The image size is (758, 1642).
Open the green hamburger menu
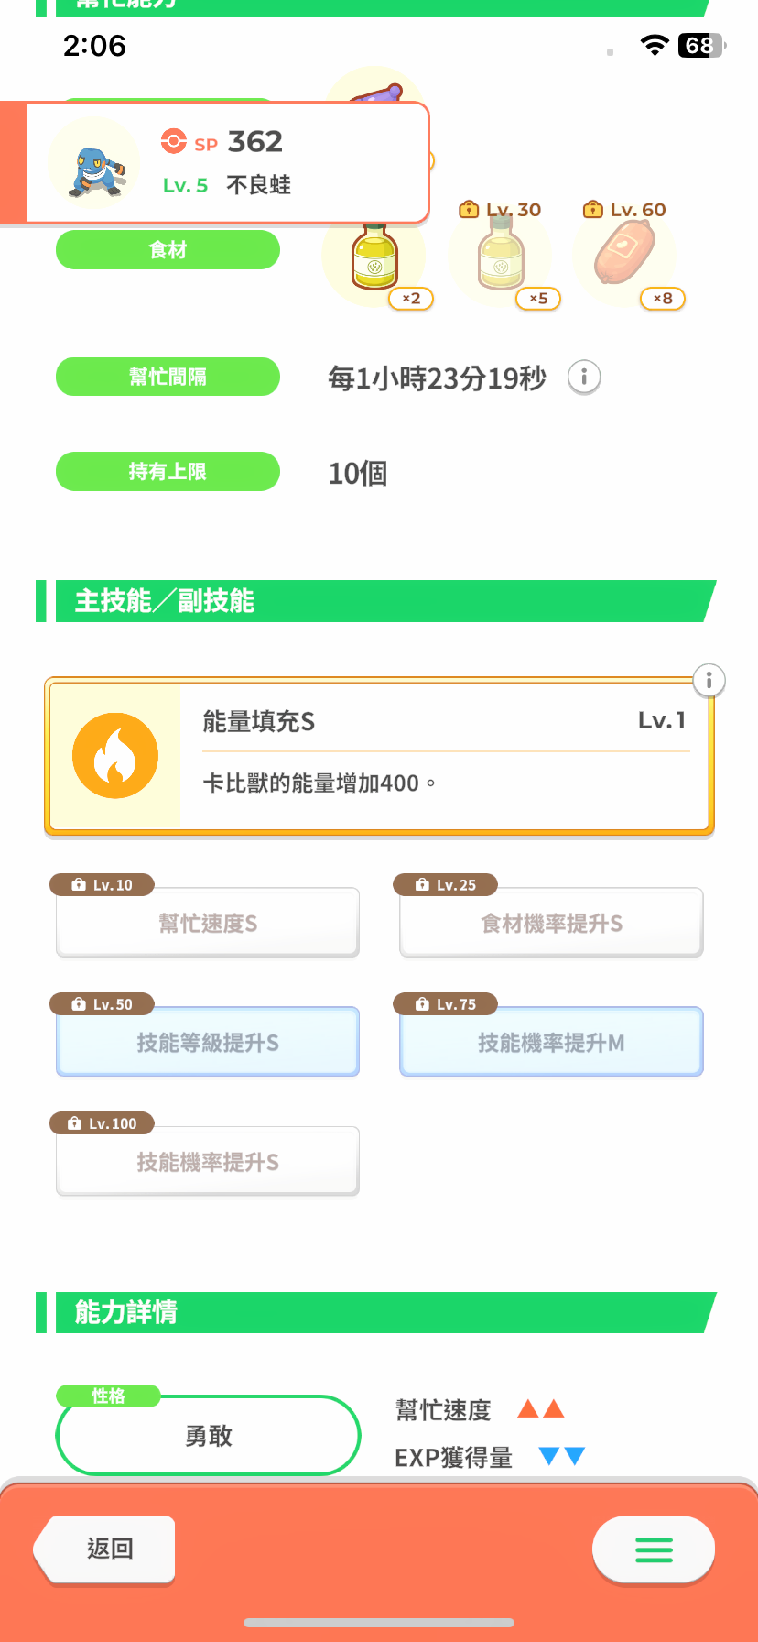click(654, 1549)
